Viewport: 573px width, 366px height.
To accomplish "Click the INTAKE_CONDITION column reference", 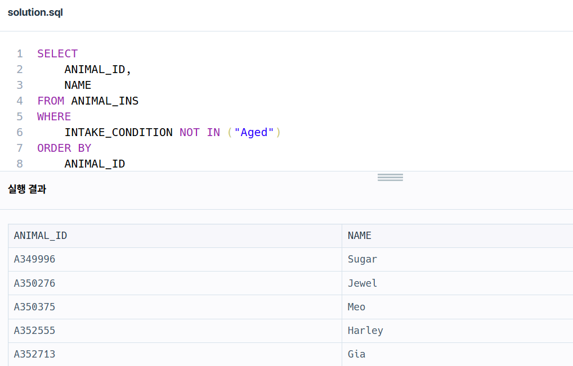I will 119,132.
